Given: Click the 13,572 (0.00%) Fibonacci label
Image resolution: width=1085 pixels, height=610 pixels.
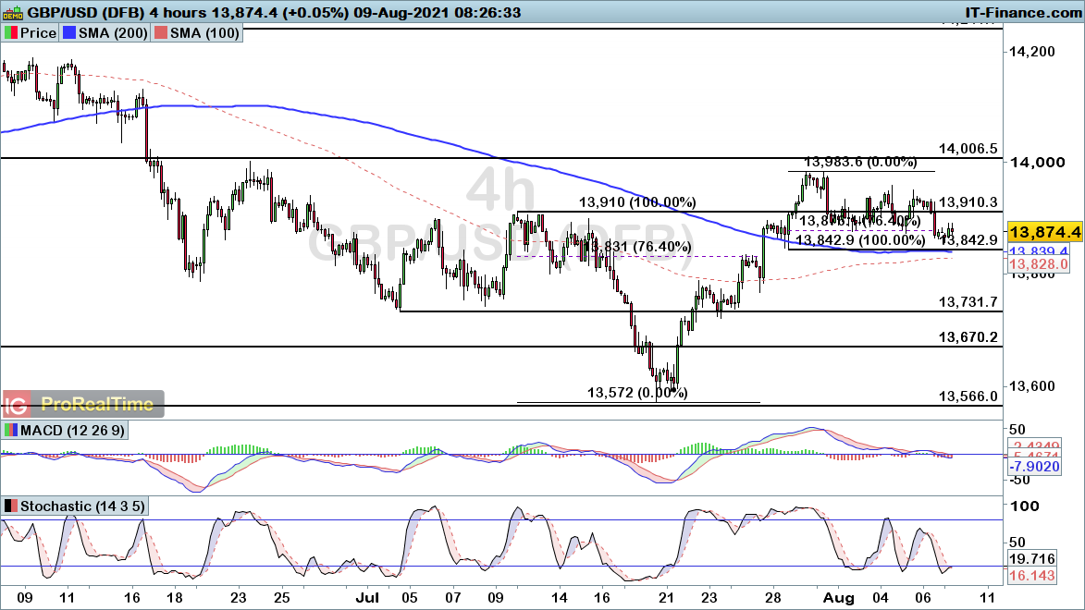Looking at the screenshot, I should 637,393.
